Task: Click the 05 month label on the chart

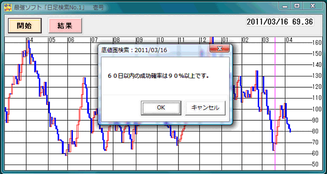Action: [52, 40]
